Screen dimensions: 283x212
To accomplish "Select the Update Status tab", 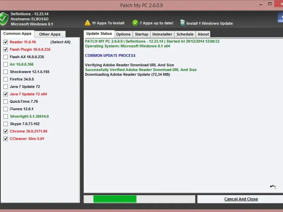I will [x=99, y=34].
